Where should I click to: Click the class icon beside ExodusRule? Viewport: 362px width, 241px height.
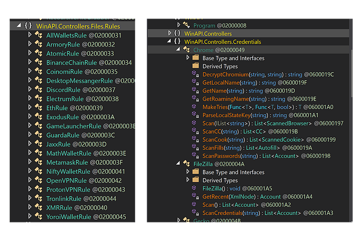(x=39, y=117)
